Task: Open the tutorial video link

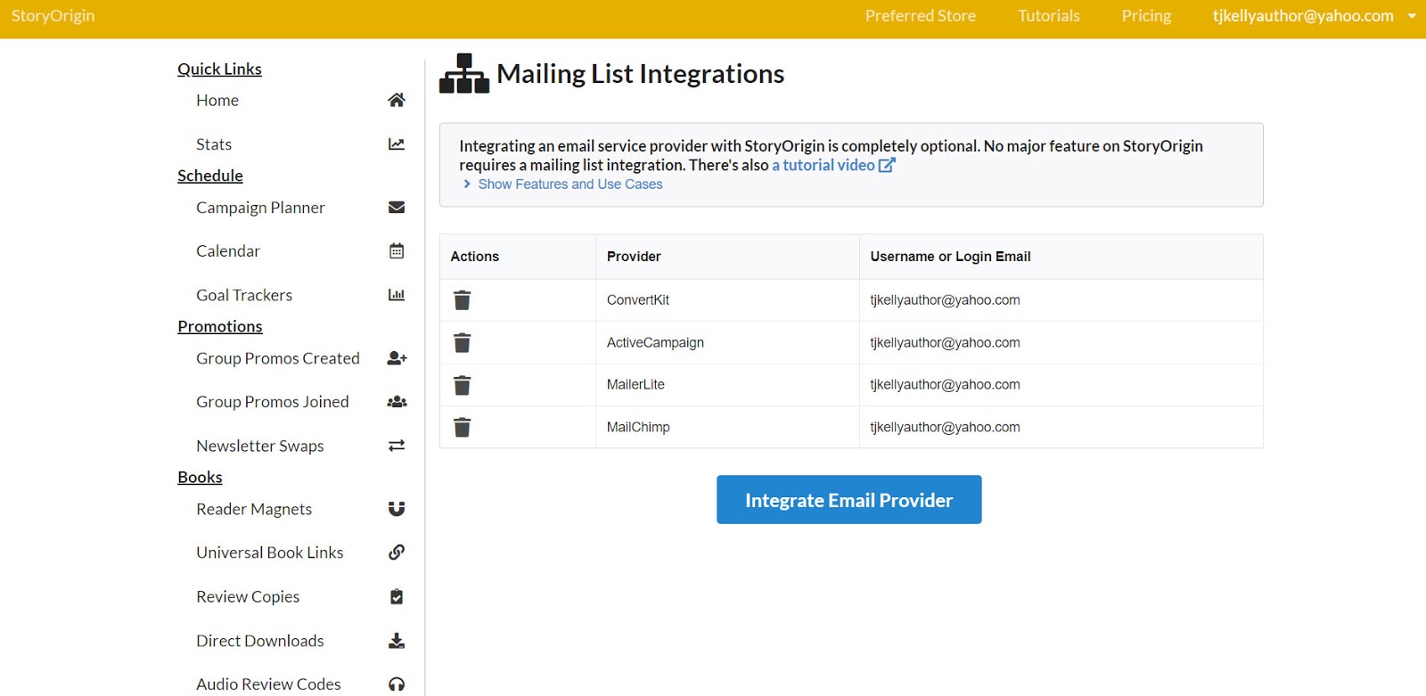Action: pos(824,165)
